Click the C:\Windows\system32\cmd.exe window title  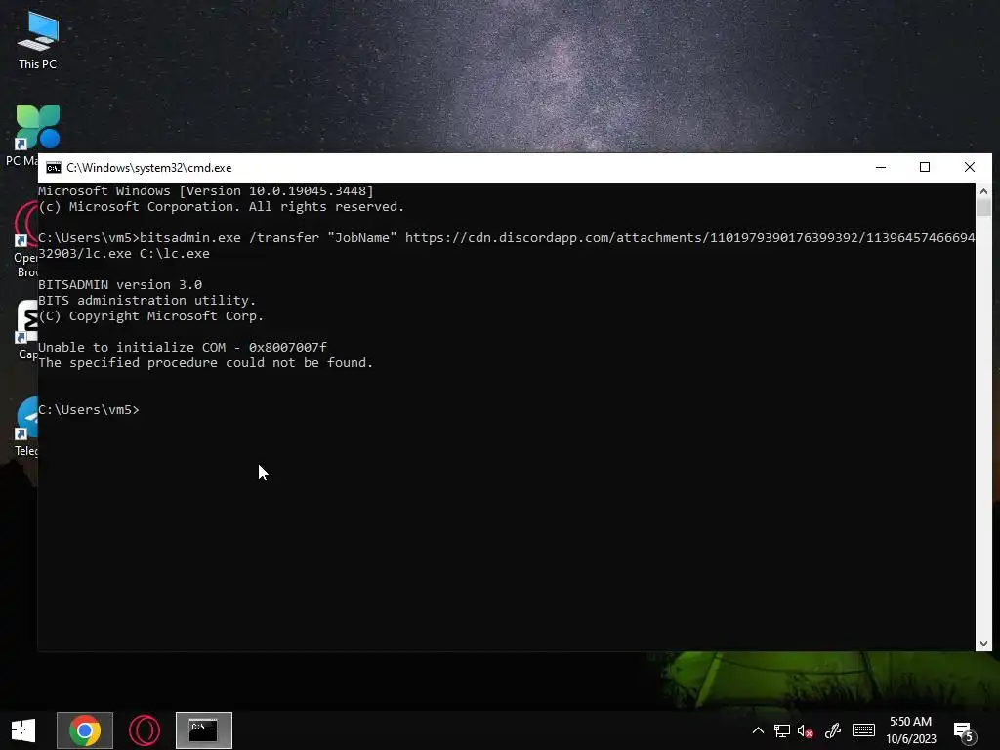(x=149, y=168)
